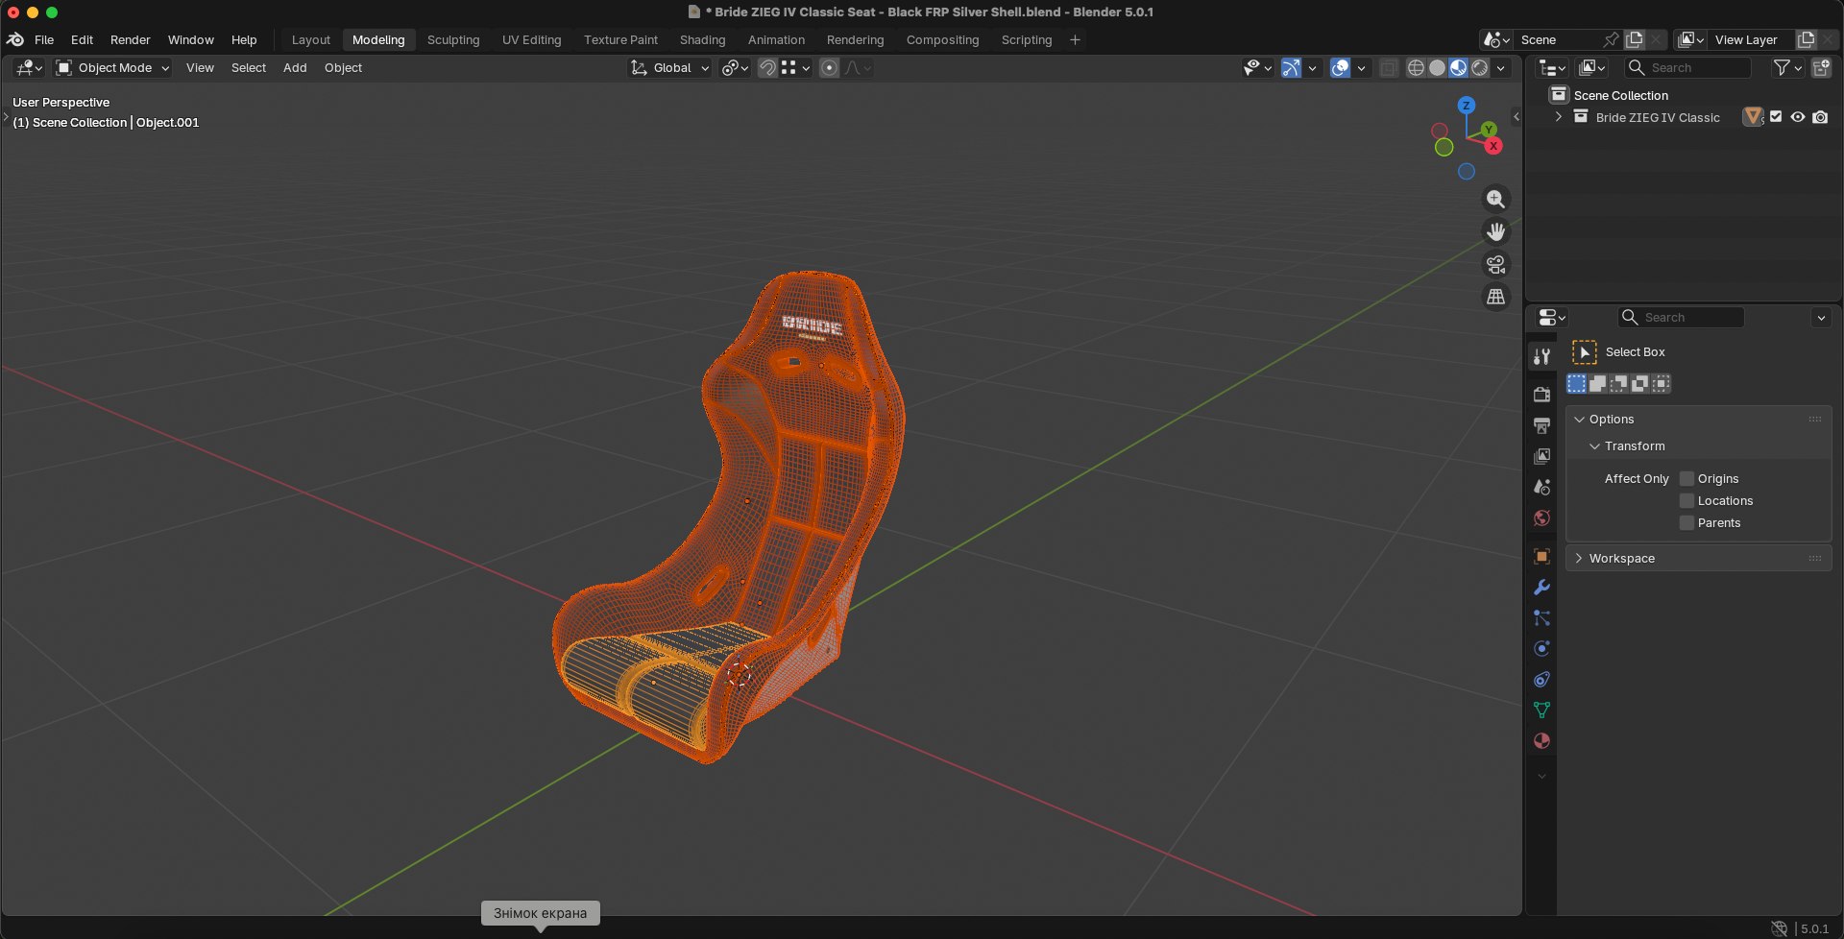The height and width of the screenshot is (939, 1844).
Task: Switch orthographic/perspective grid icon
Action: pyautogui.click(x=1495, y=297)
